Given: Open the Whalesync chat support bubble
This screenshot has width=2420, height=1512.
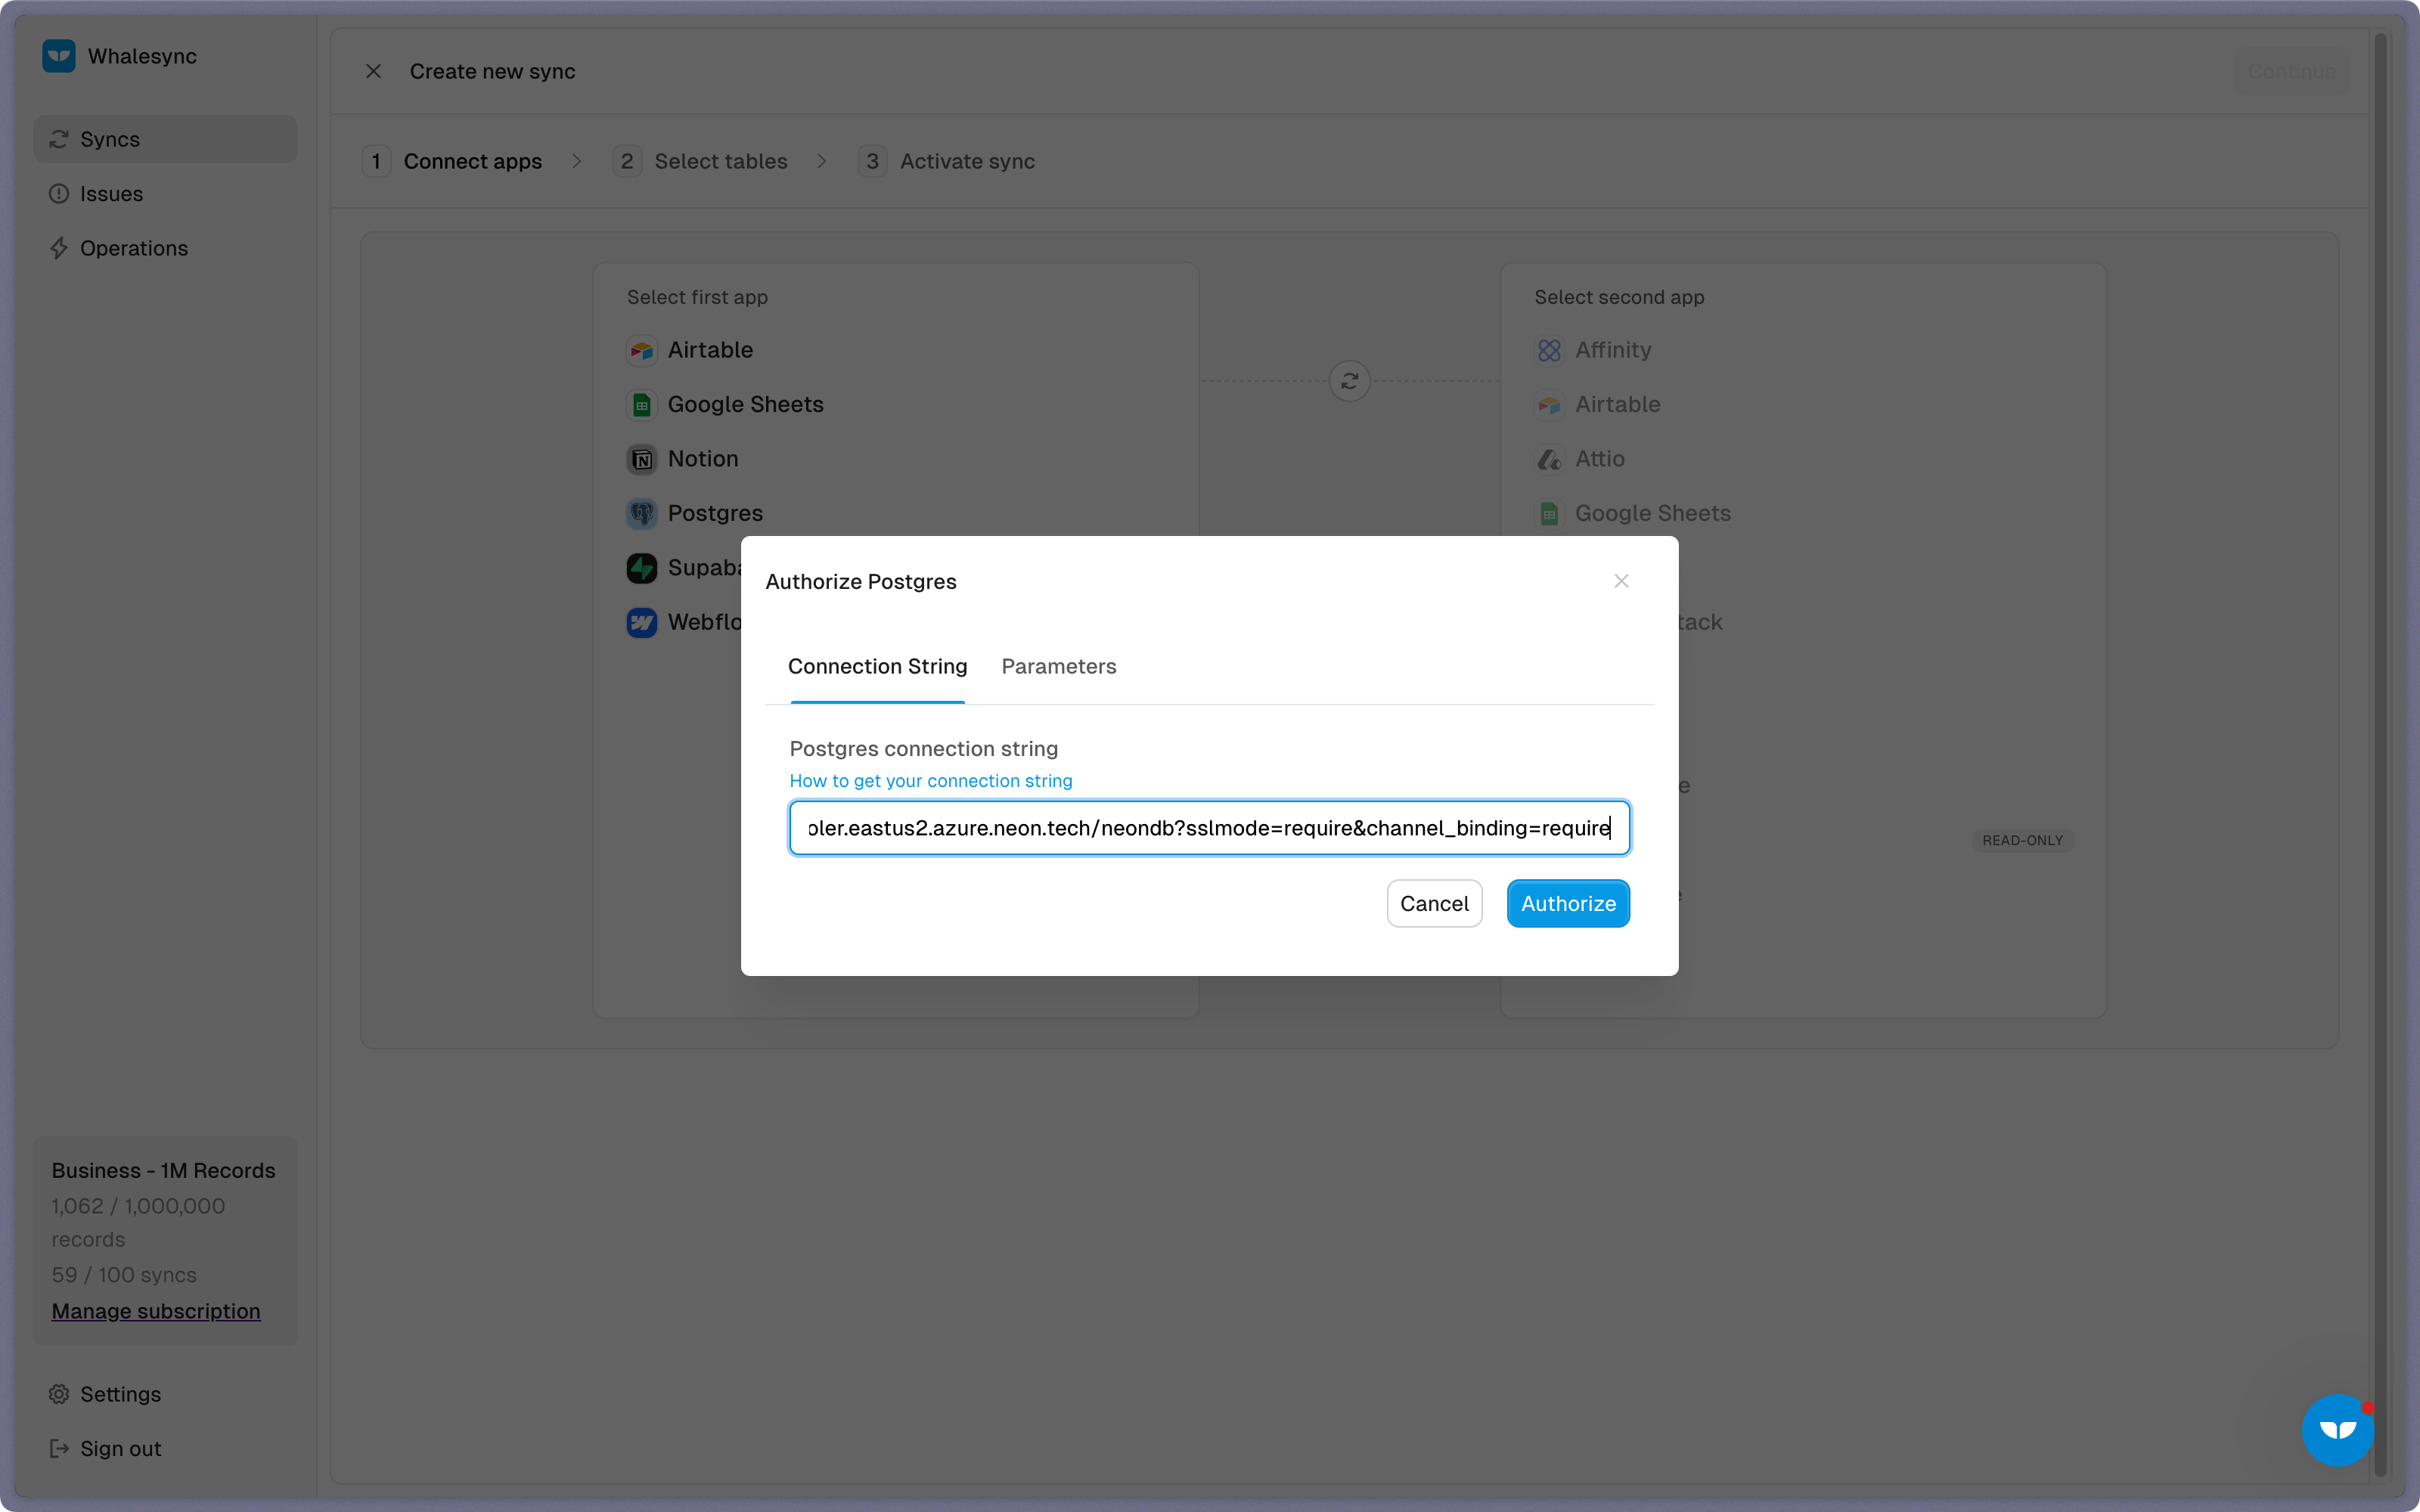Looking at the screenshot, I should [x=2337, y=1430].
